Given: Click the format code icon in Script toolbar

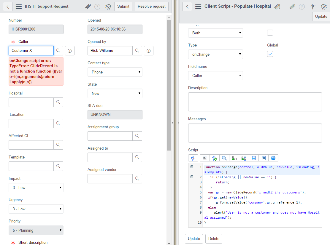Looking at the screenshot, I should point(205,158).
